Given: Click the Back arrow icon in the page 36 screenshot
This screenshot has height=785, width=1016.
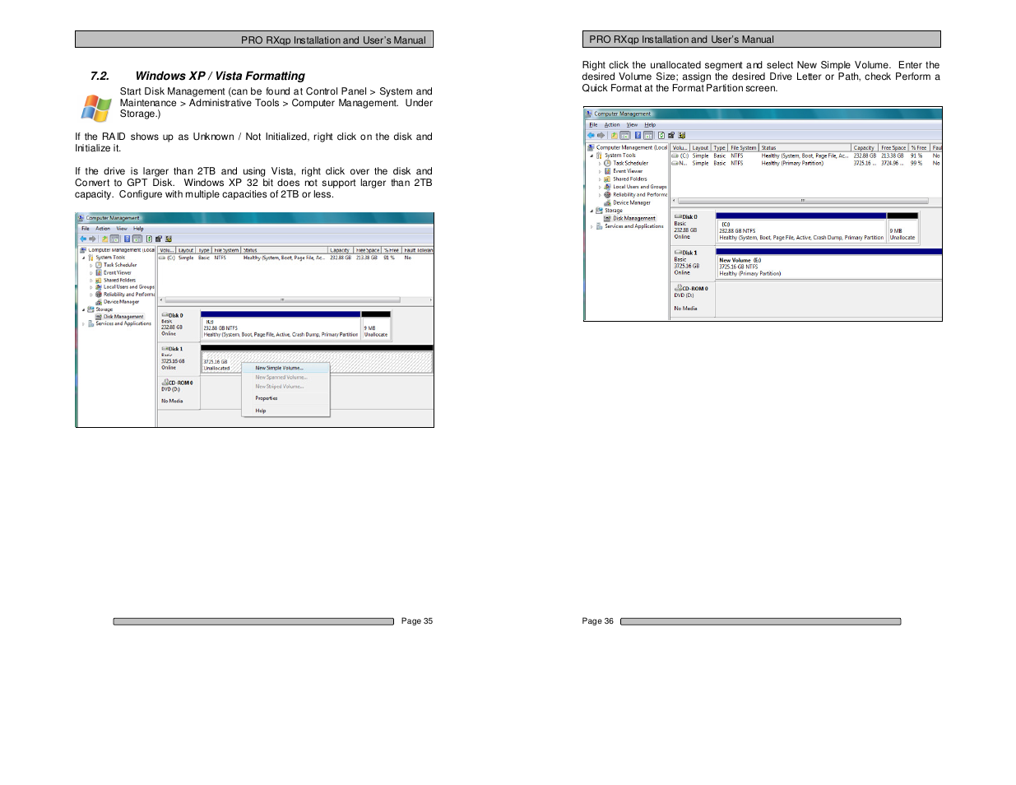Looking at the screenshot, I should pyautogui.click(x=591, y=135).
